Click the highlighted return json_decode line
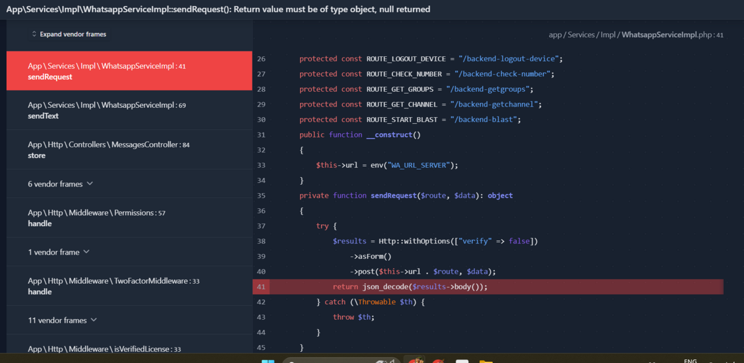Image resolution: width=744 pixels, height=363 pixels. coord(488,287)
